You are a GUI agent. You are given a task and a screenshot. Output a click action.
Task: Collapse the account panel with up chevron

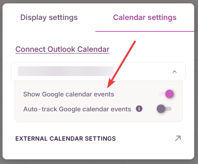pyautogui.click(x=175, y=72)
